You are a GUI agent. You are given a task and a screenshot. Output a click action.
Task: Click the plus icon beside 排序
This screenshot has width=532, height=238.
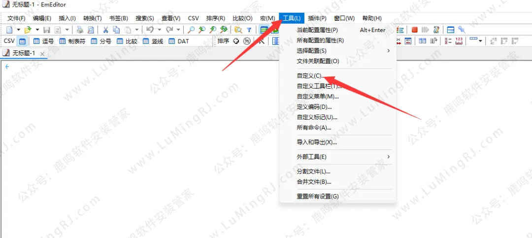(x=236, y=41)
